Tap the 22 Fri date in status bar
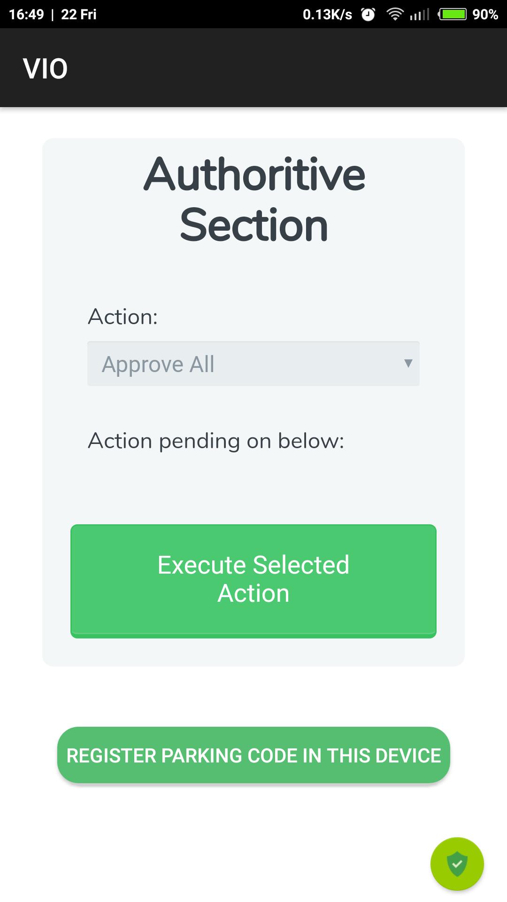Screen dimensions: 507x902 point(79,15)
